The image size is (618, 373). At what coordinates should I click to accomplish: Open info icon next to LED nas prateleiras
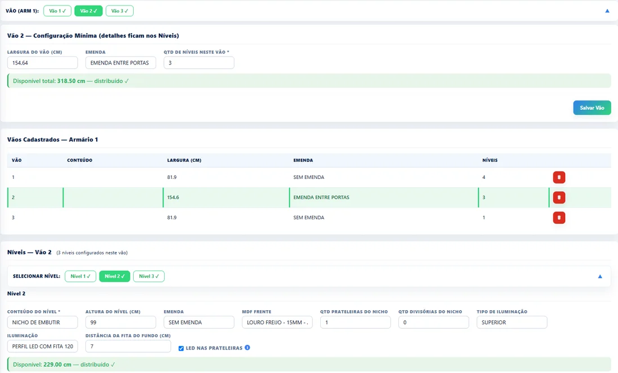click(x=247, y=348)
